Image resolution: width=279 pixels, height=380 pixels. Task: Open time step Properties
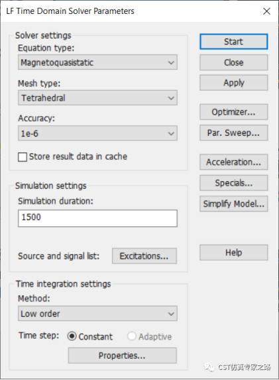(123, 355)
